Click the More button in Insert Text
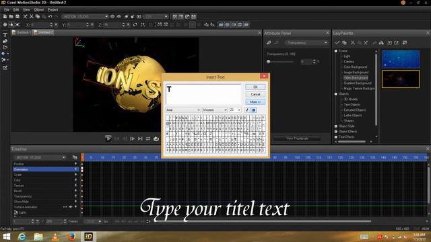The image size is (431, 242). pos(255,102)
